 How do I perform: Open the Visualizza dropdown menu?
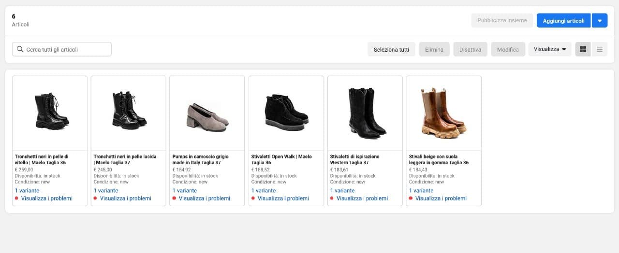[550, 49]
